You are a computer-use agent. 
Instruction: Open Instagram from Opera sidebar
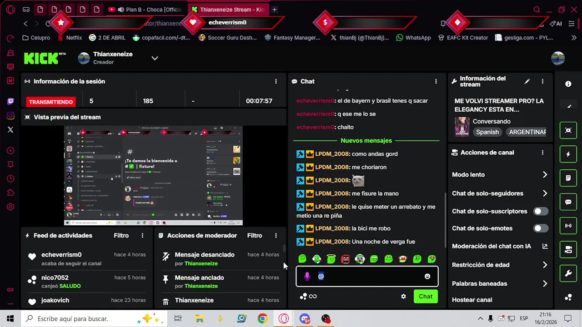pyautogui.click(x=10, y=116)
